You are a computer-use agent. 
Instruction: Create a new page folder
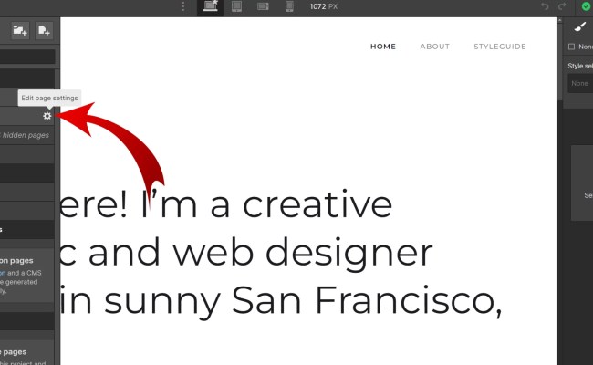tap(20, 30)
